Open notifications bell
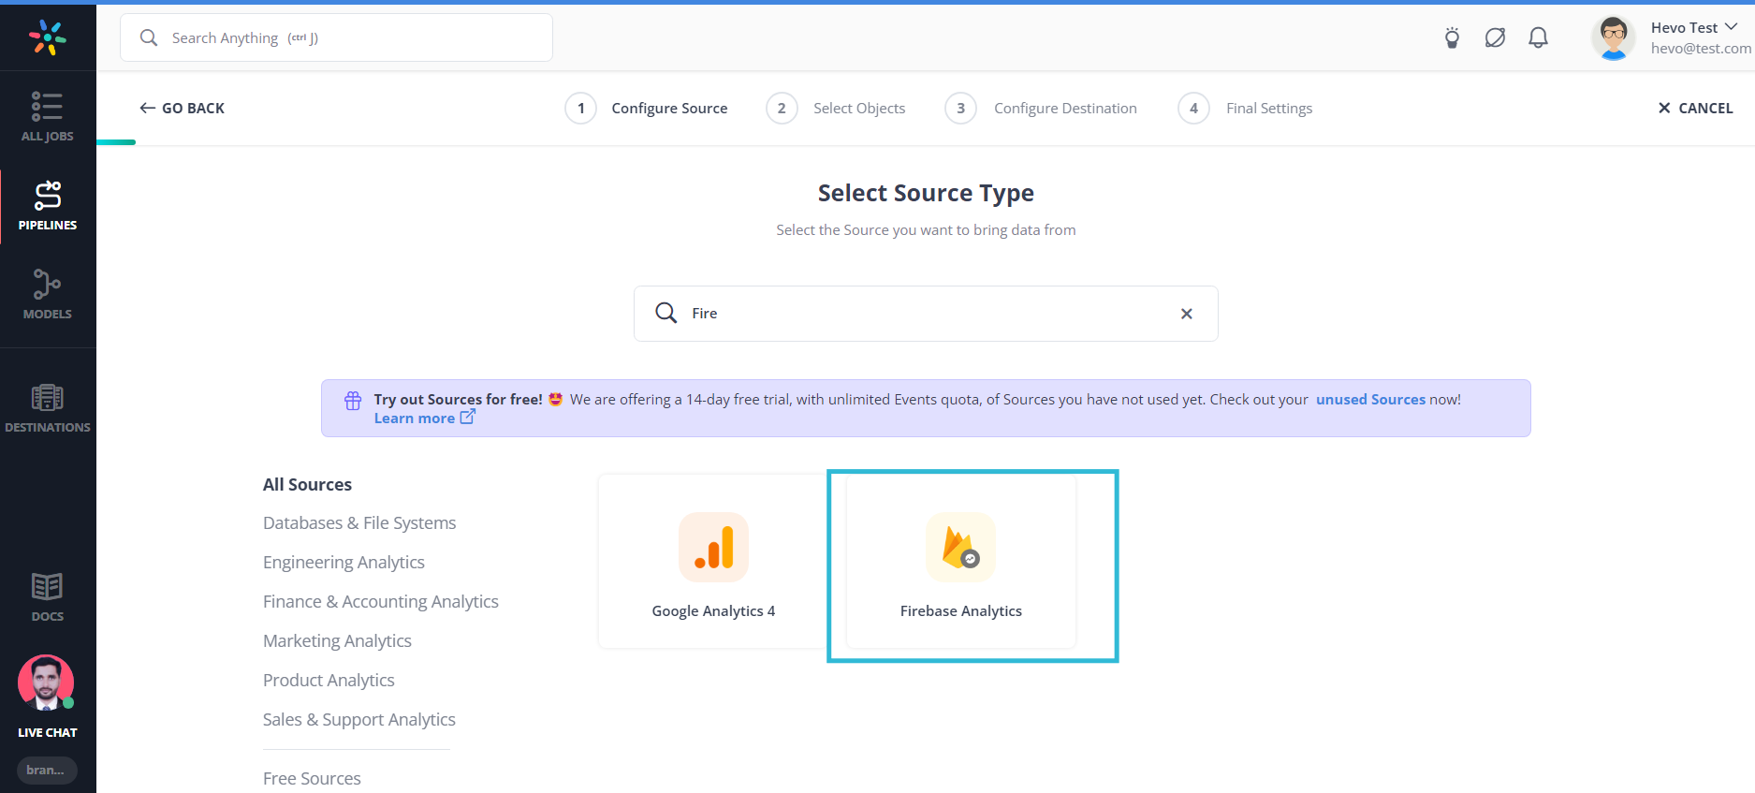This screenshot has height=793, width=1755. point(1538,37)
